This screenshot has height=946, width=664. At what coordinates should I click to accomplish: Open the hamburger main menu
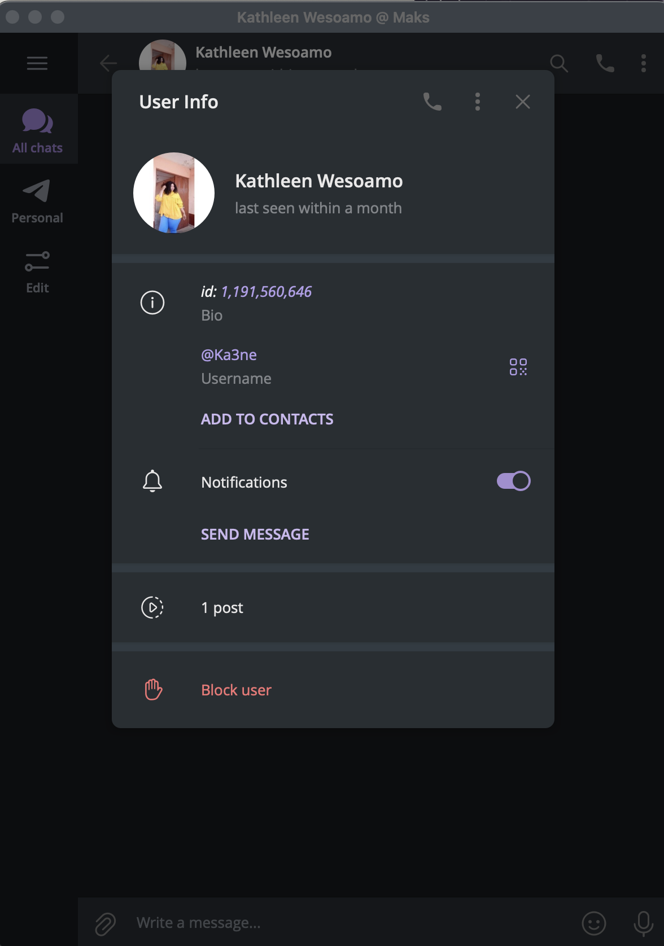37,63
